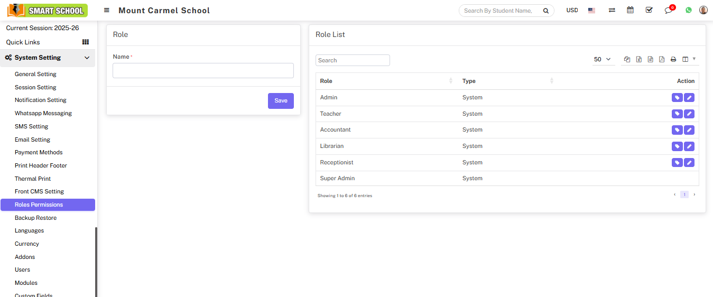Screen dimensions: 713x297
Task: Assign permissions for Teacher role
Action: point(677,114)
